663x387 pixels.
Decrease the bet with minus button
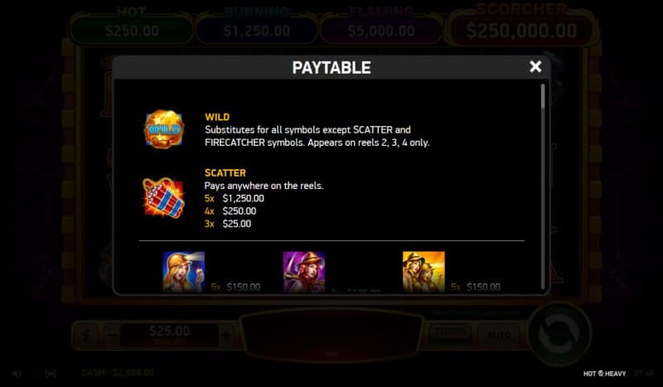click(x=112, y=336)
